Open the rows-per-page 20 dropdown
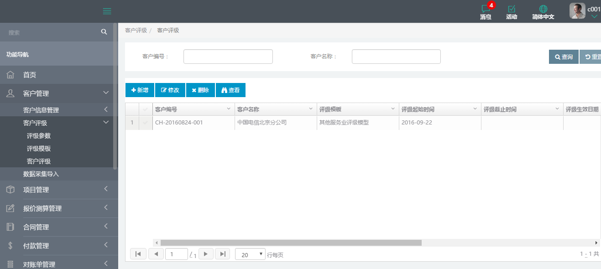 (250, 254)
